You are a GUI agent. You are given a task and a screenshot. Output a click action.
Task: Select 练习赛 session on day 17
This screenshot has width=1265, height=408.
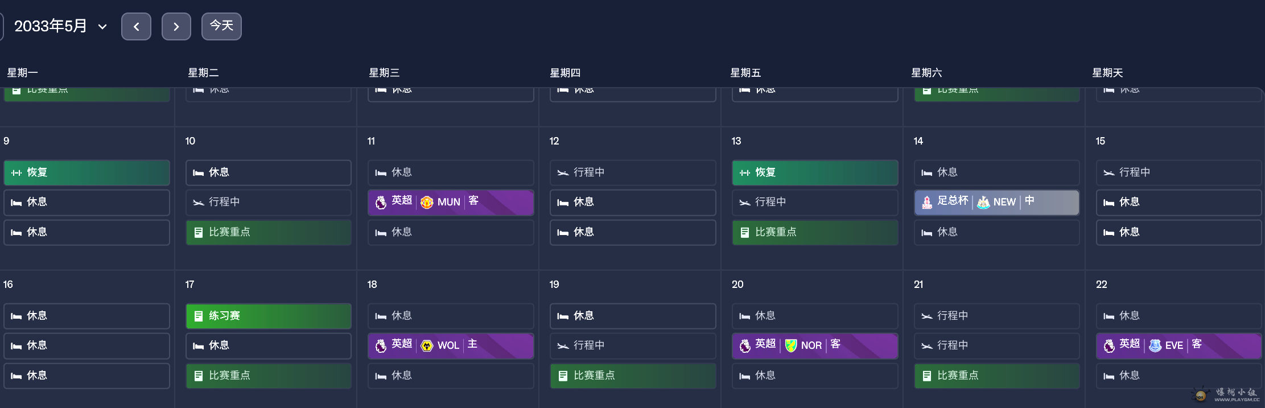tap(269, 316)
